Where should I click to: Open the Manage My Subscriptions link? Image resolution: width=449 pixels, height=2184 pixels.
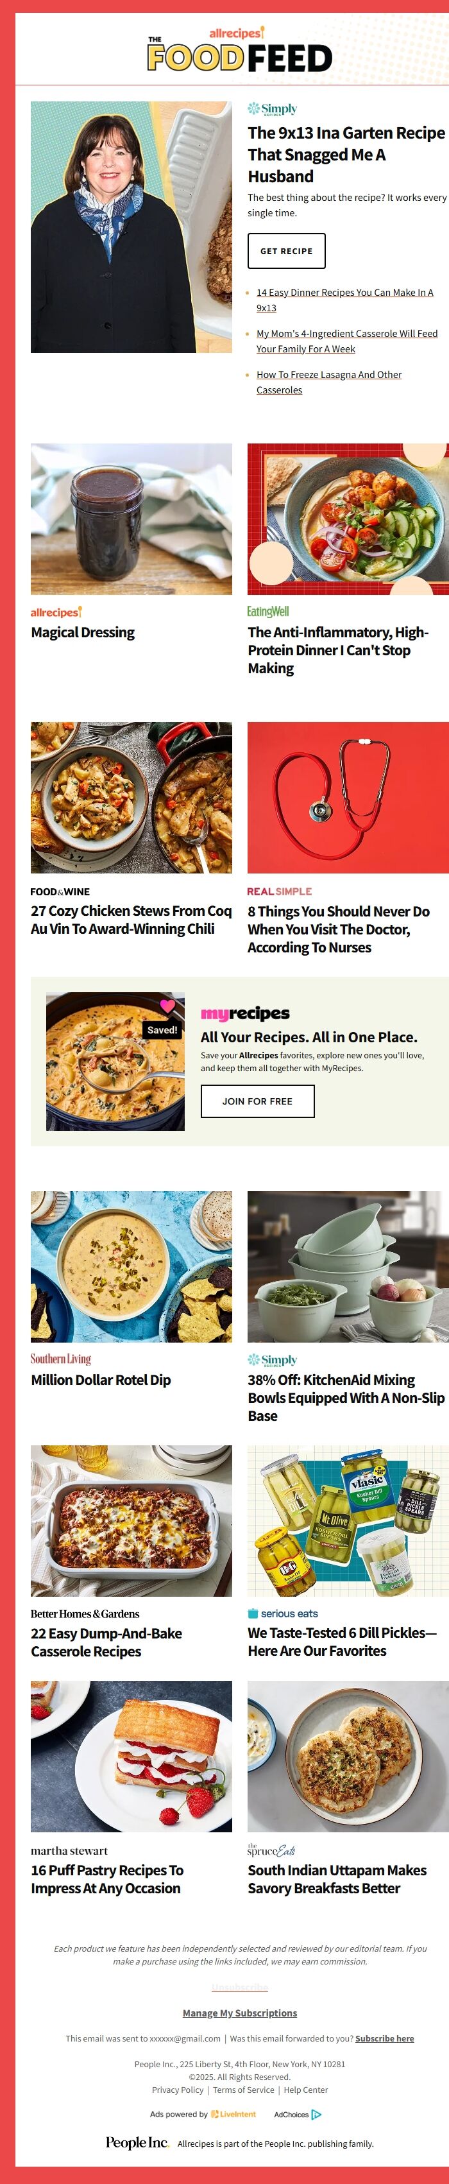coord(240,2013)
